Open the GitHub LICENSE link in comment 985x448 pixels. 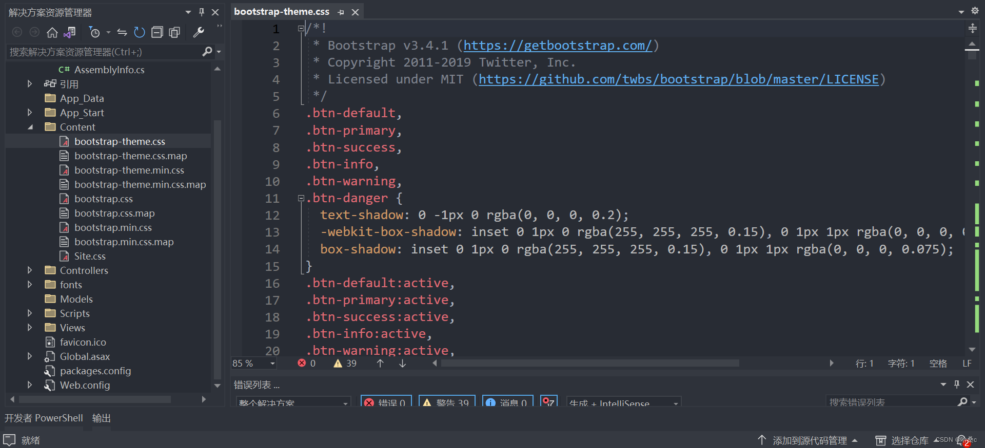click(x=678, y=79)
